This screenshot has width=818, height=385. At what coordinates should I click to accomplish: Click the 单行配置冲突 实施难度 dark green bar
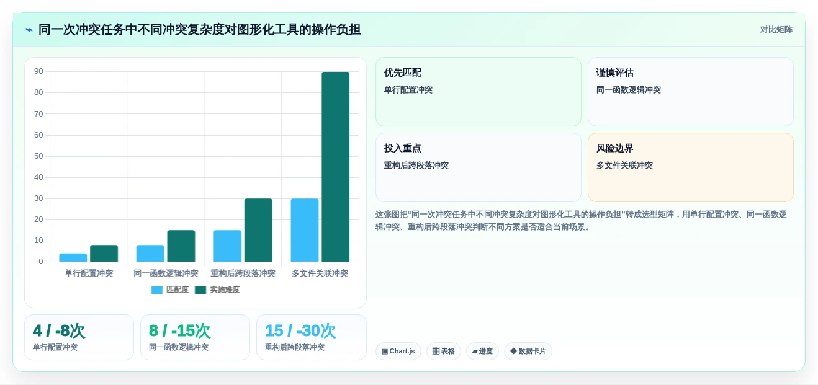(x=104, y=254)
